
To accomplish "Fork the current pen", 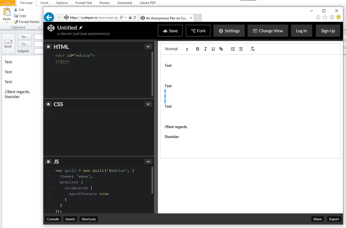I will pyautogui.click(x=198, y=31).
